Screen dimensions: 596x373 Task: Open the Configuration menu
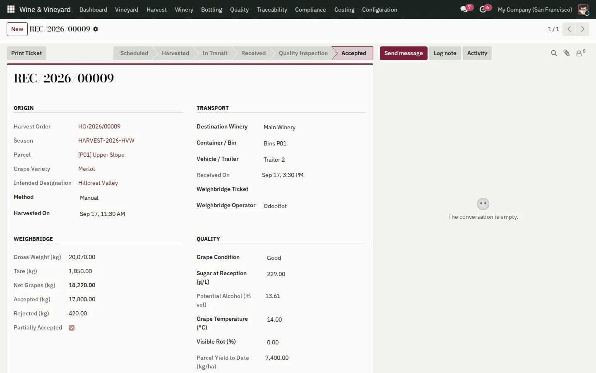[x=380, y=10]
